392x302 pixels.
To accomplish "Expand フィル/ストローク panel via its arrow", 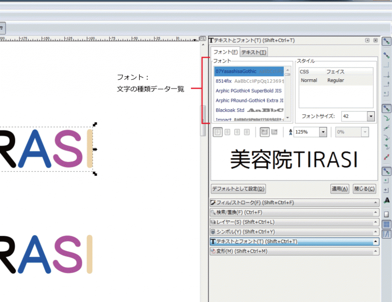I will pyautogui.click(x=375, y=202).
